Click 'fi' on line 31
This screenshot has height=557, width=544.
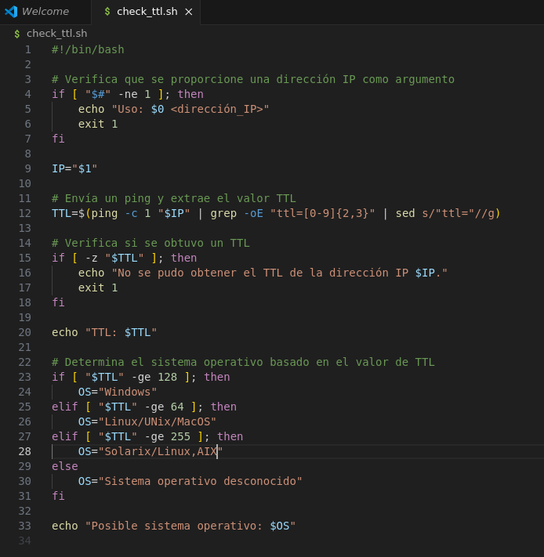pos(58,496)
